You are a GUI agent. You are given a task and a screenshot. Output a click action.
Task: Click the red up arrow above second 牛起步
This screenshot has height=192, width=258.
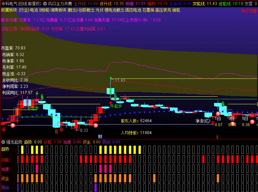coord(111,103)
